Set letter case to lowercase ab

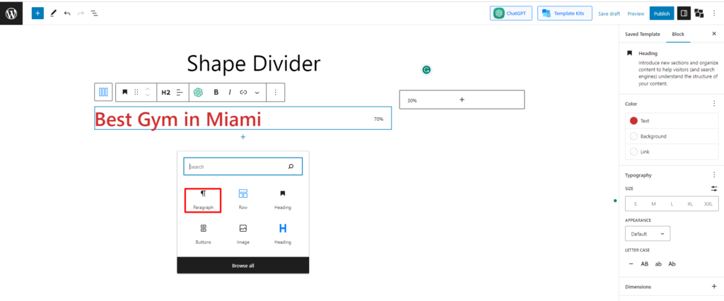pos(658,264)
